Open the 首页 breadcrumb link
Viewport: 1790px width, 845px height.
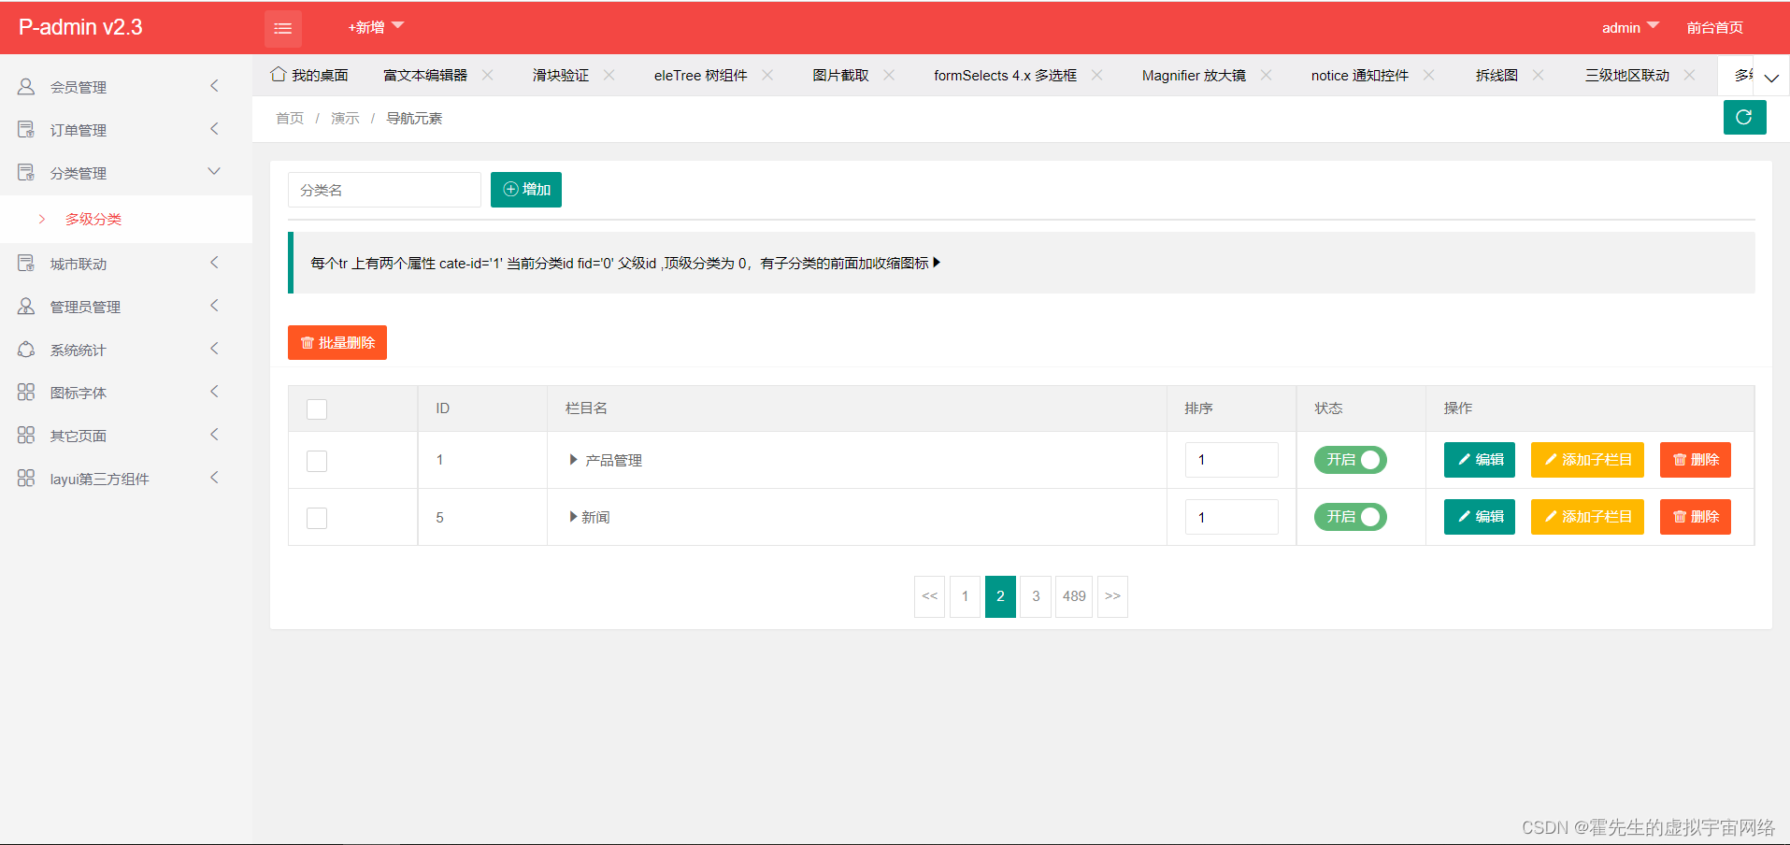[x=289, y=118]
